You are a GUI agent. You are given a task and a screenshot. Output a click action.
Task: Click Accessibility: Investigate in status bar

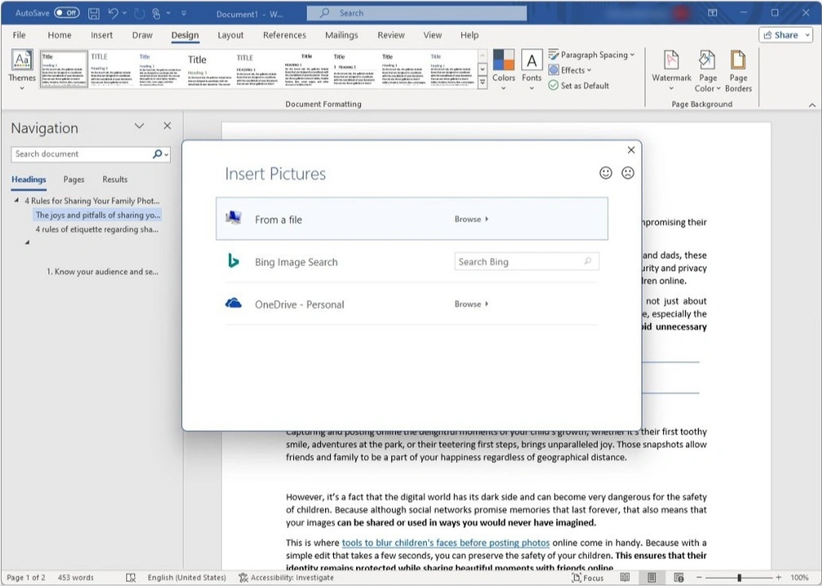[286, 578]
